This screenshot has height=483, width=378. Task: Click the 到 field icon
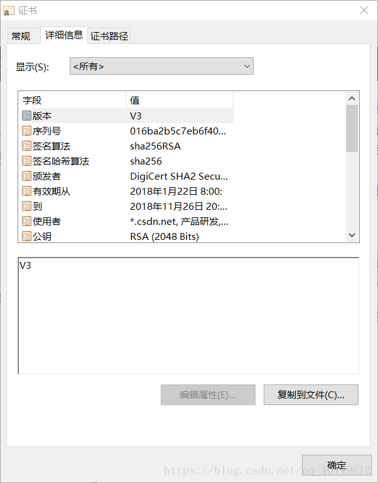click(x=27, y=207)
